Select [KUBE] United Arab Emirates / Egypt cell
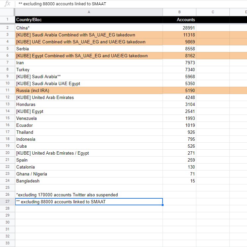Screen dimensions: 247x247 point(89,153)
